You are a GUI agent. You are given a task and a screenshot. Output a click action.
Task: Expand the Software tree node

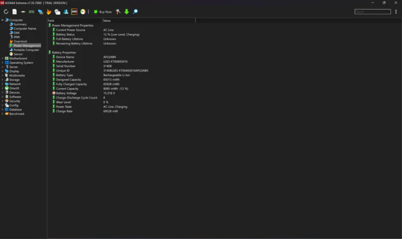(2, 97)
